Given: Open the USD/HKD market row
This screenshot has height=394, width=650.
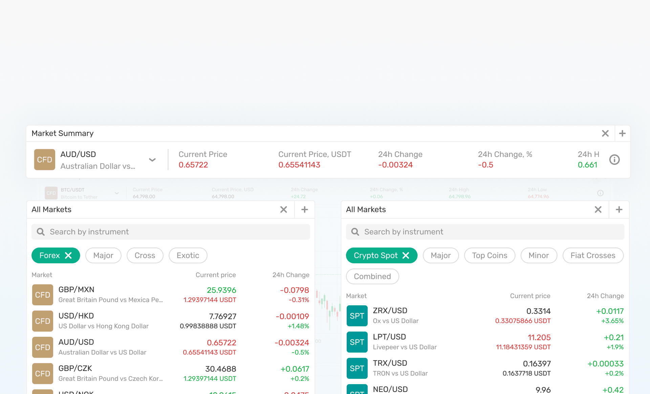Looking at the screenshot, I should (171, 321).
